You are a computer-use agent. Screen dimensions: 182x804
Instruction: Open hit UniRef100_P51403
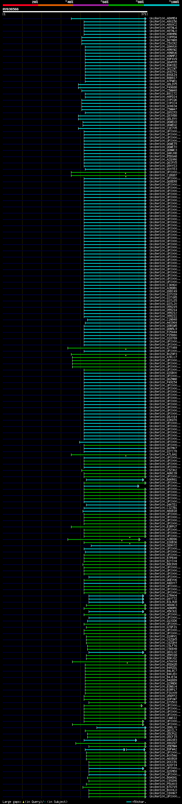(x=163, y=784)
